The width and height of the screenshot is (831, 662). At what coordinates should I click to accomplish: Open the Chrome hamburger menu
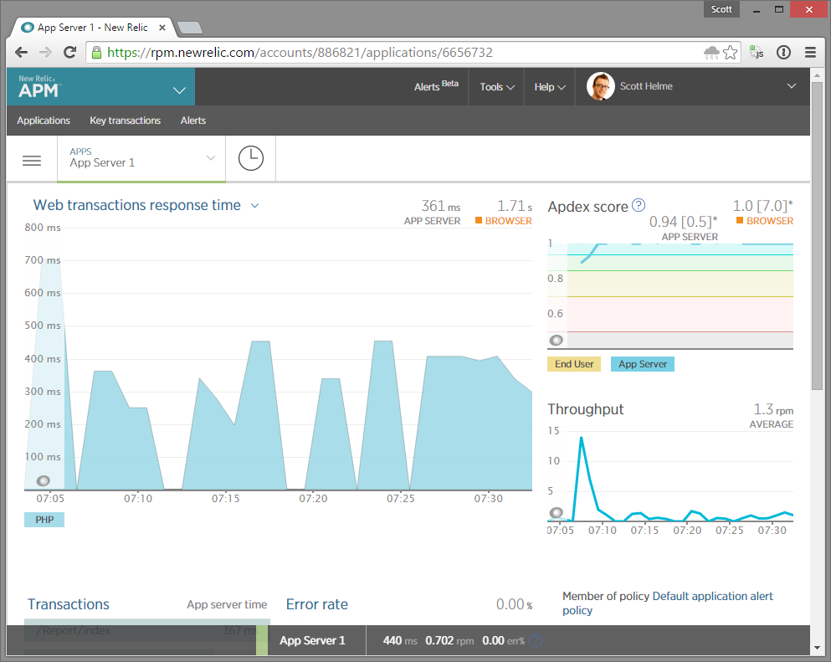pos(810,52)
